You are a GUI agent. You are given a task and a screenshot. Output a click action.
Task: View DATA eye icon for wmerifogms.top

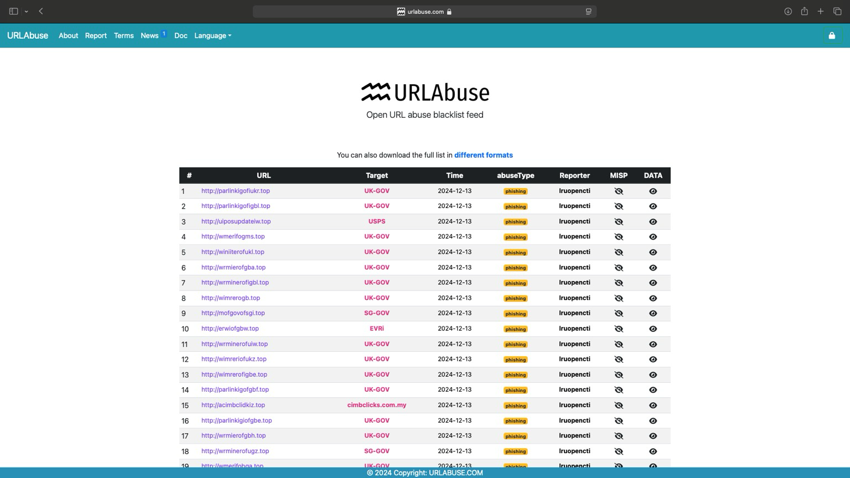click(653, 237)
